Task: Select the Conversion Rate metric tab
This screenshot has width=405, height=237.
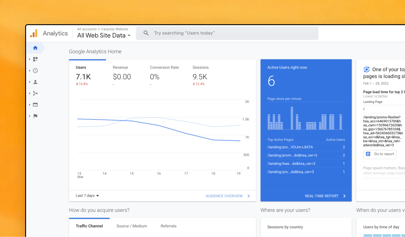Action: 165,75
